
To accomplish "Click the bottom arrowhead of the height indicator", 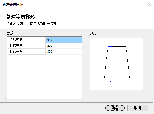I will (111, 81).
